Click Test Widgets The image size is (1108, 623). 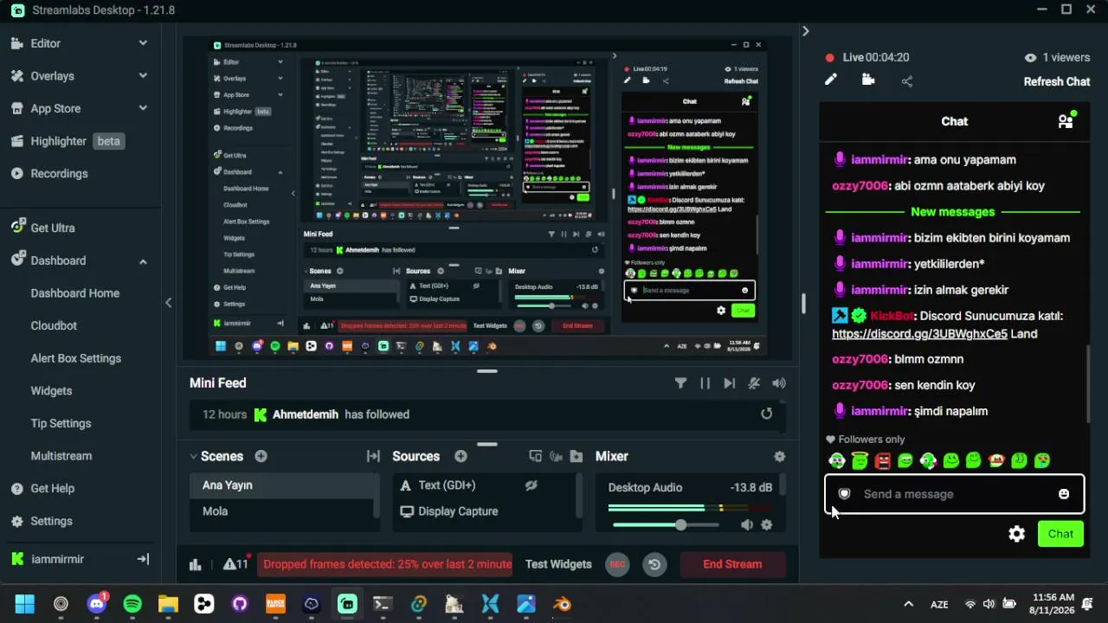pos(558,564)
